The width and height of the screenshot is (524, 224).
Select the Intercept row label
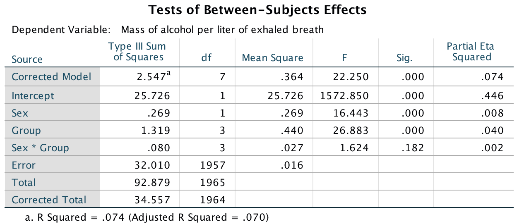click(33, 96)
